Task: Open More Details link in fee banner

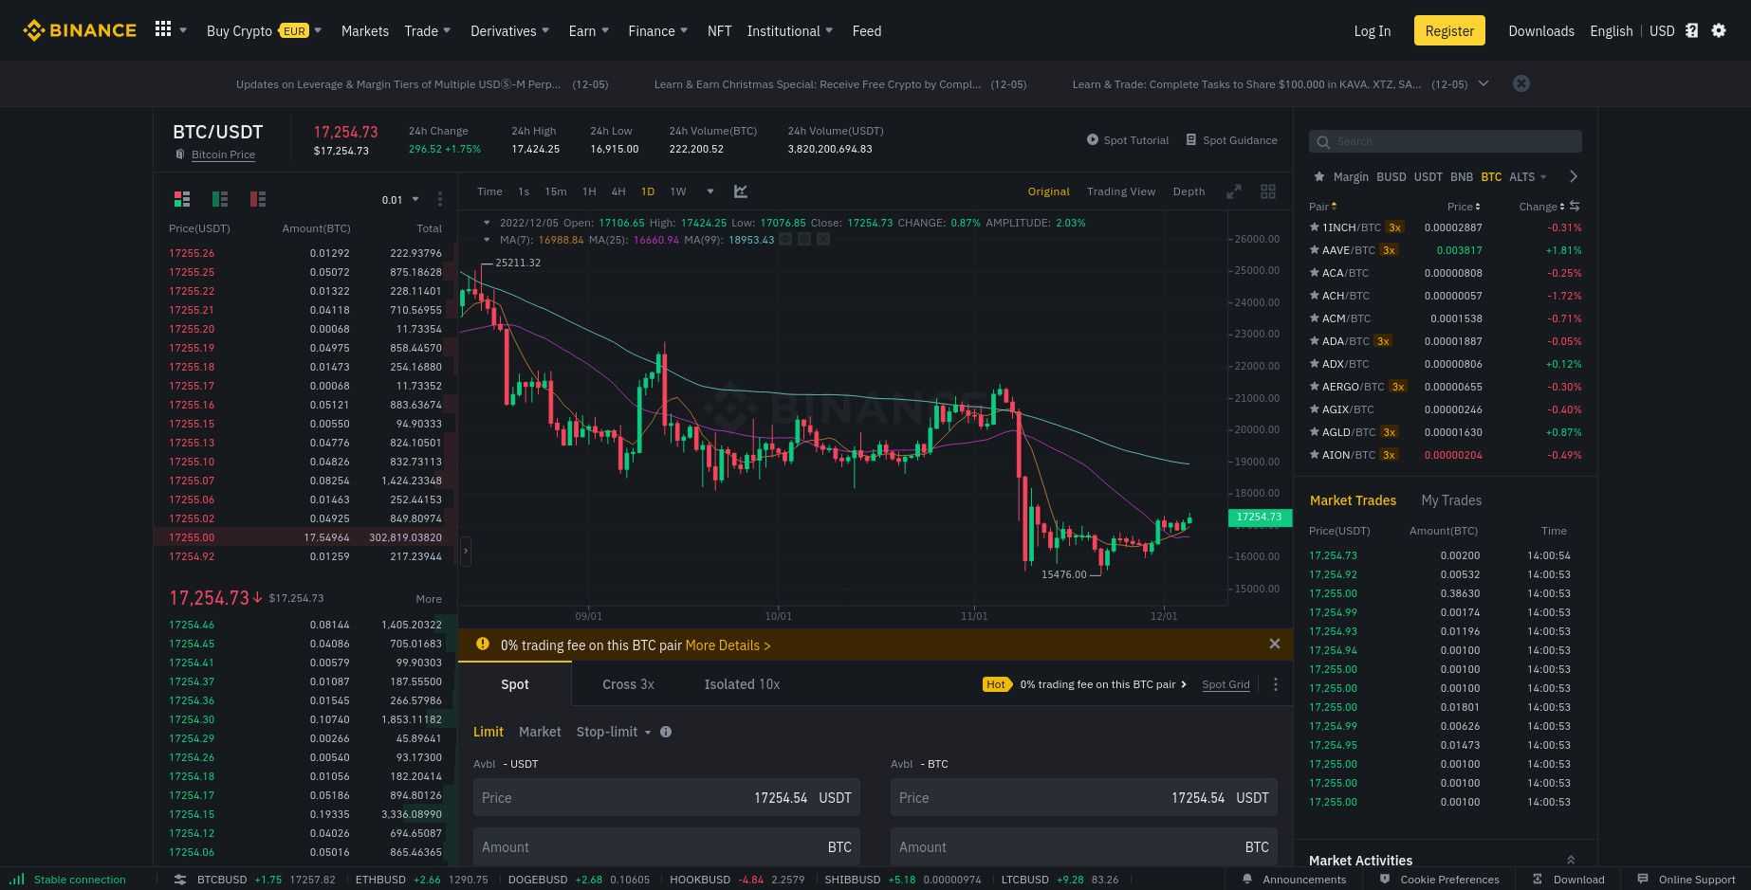Action: click(x=728, y=645)
